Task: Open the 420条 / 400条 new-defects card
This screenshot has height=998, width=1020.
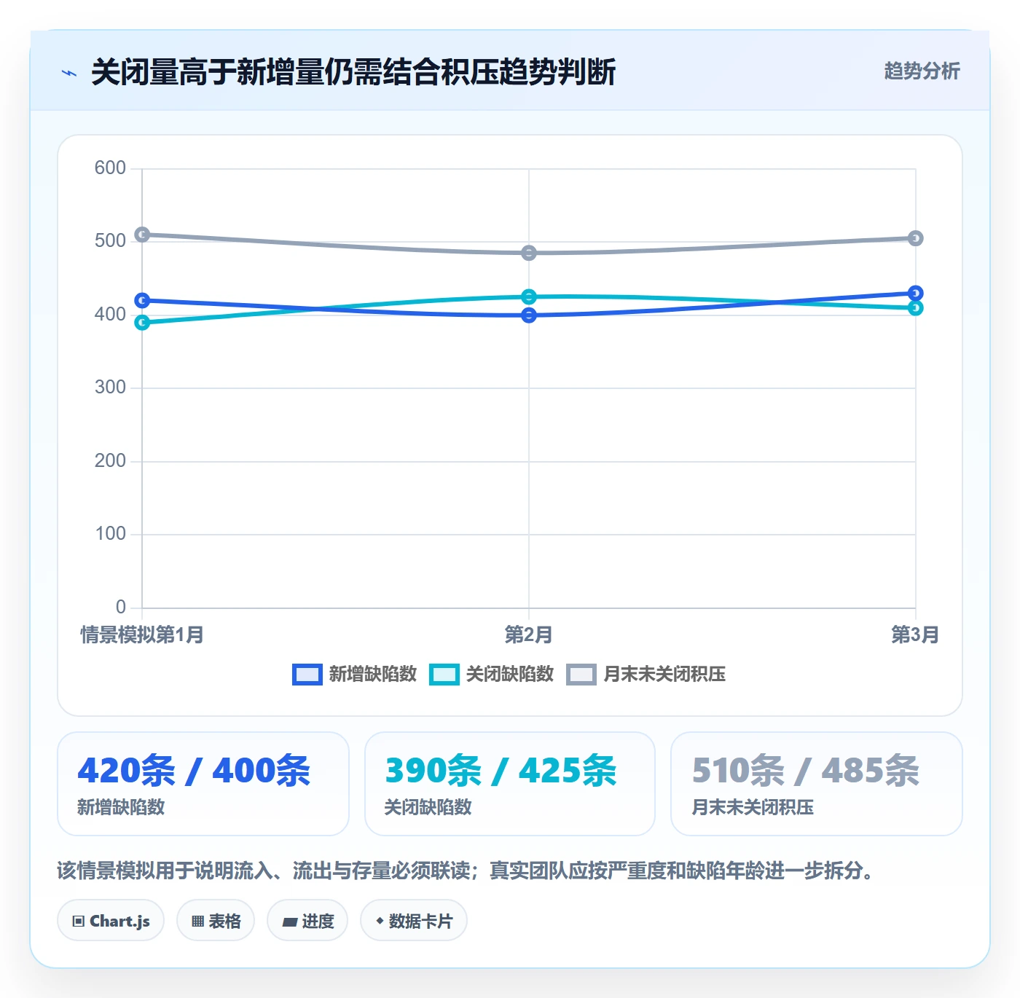Action: pyautogui.click(x=203, y=784)
